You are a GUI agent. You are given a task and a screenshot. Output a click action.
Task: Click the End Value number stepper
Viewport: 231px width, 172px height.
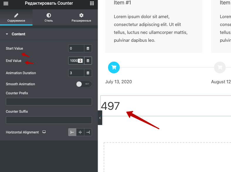tap(80, 61)
